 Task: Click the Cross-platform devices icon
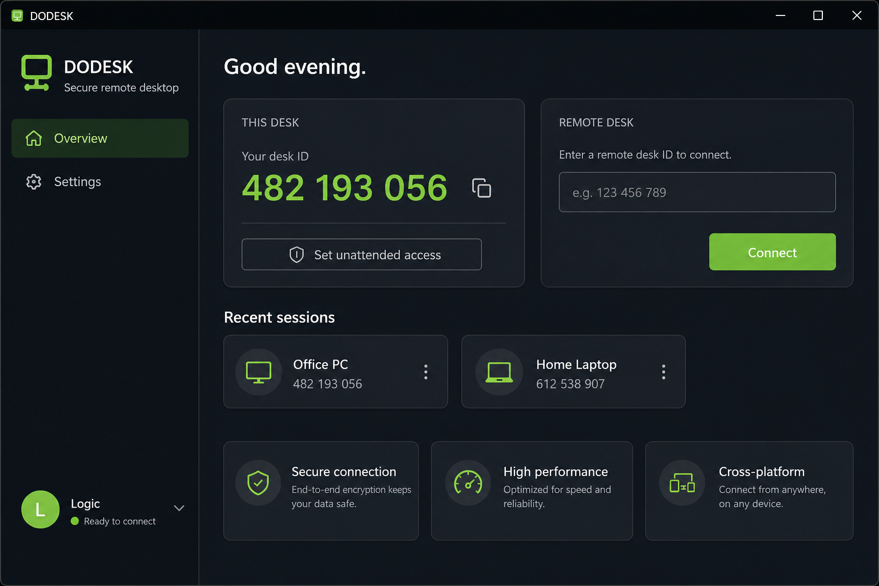point(682,483)
